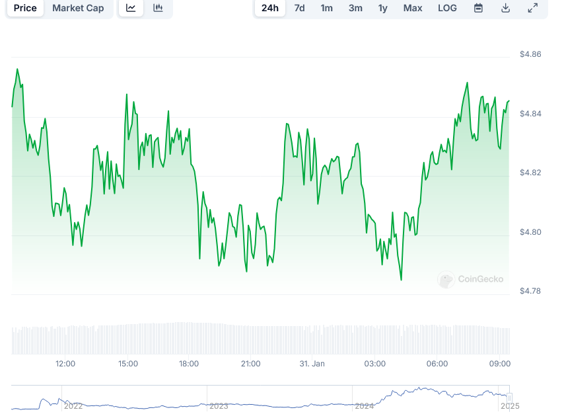Choose the 7d time range
The width and height of the screenshot is (564, 416).
(x=299, y=8)
